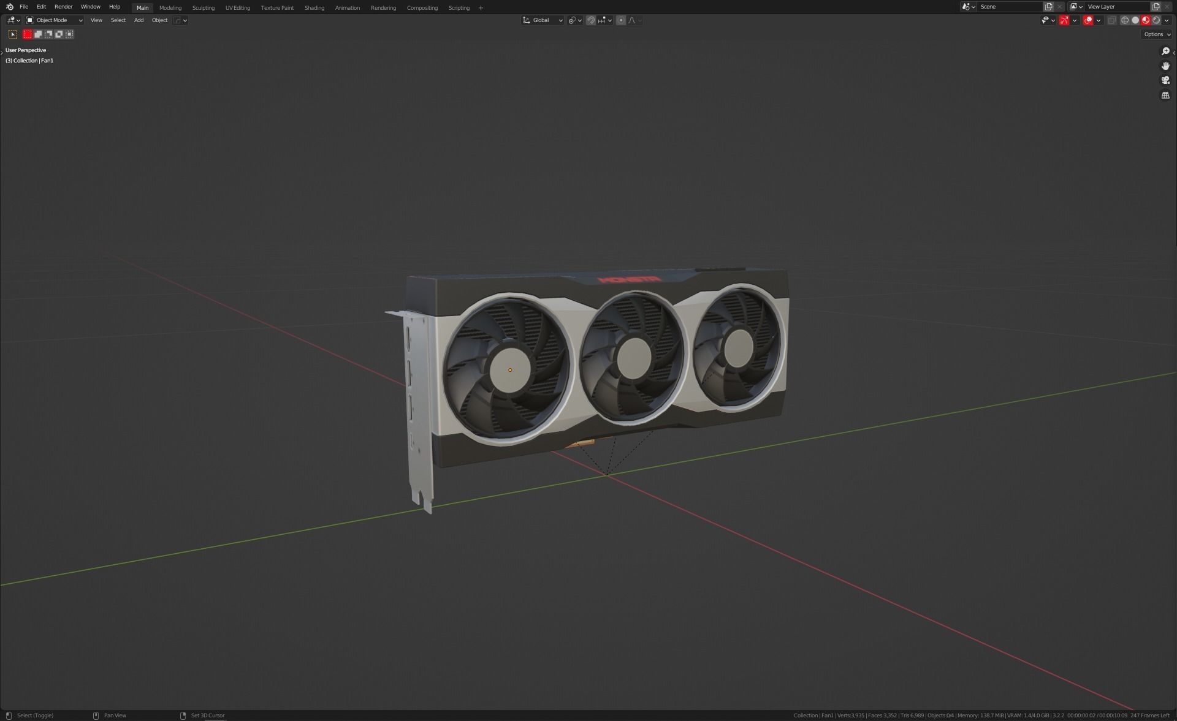Click the mouse select icon in status bar

tap(9, 715)
